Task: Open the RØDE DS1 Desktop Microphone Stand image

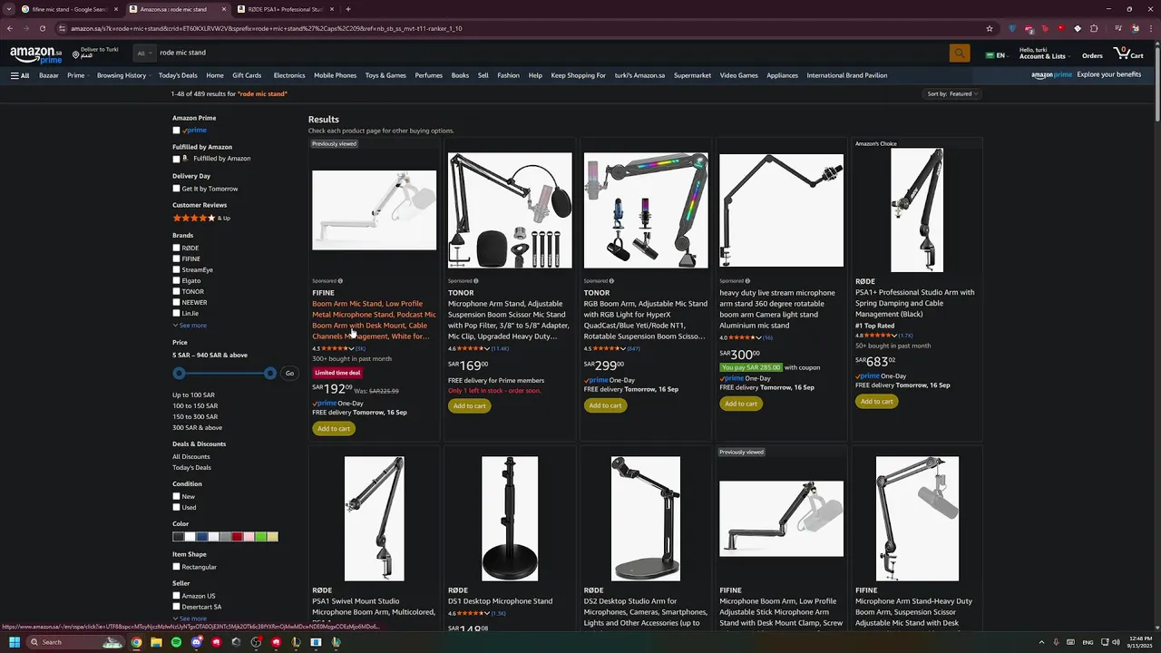Action: point(510,518)
